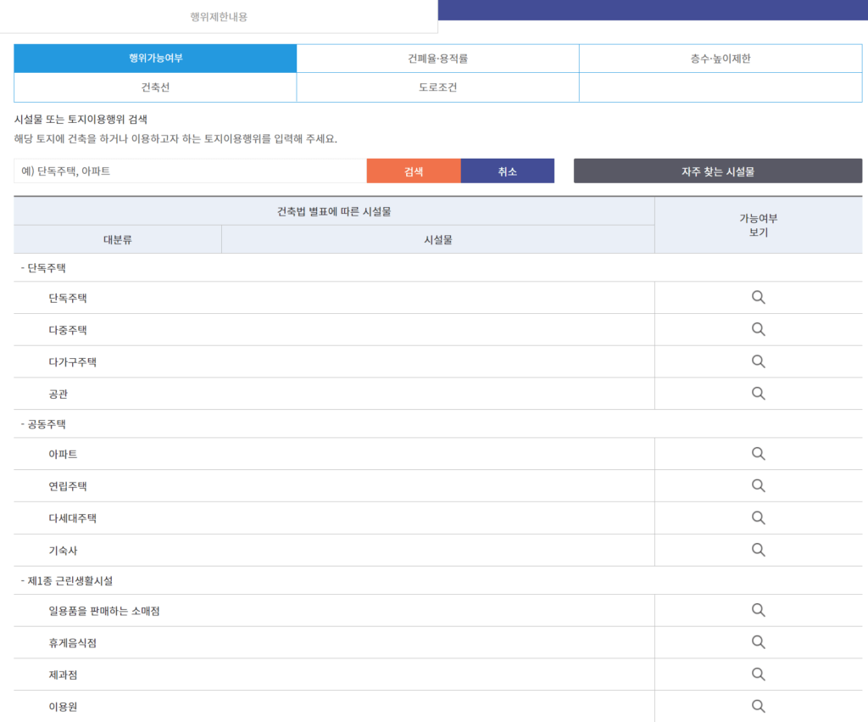Open availability details for 단독주택 via magnifier icon

tap(758, 297)
